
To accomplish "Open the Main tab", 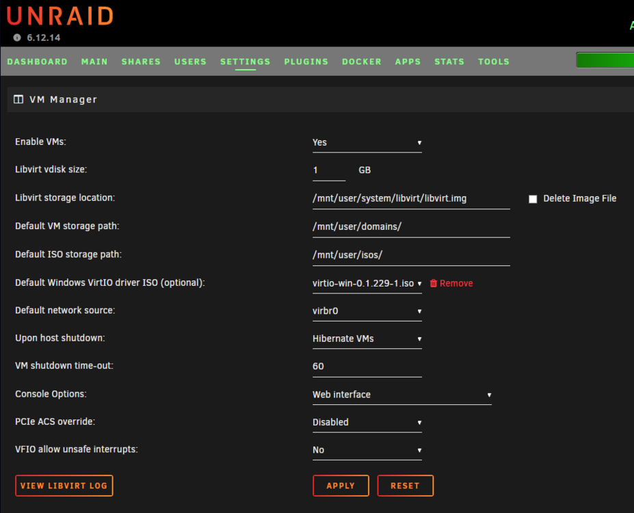I will pos(94,62).
